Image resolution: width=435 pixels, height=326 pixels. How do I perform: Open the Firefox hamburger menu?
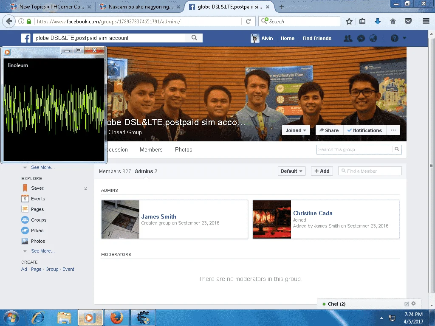tap(426, 21)
